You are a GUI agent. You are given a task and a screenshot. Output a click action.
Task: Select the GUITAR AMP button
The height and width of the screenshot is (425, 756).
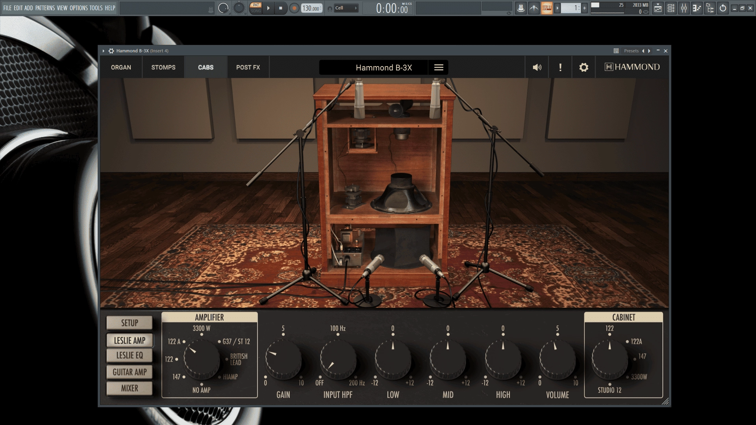click(x=130, y=372)
